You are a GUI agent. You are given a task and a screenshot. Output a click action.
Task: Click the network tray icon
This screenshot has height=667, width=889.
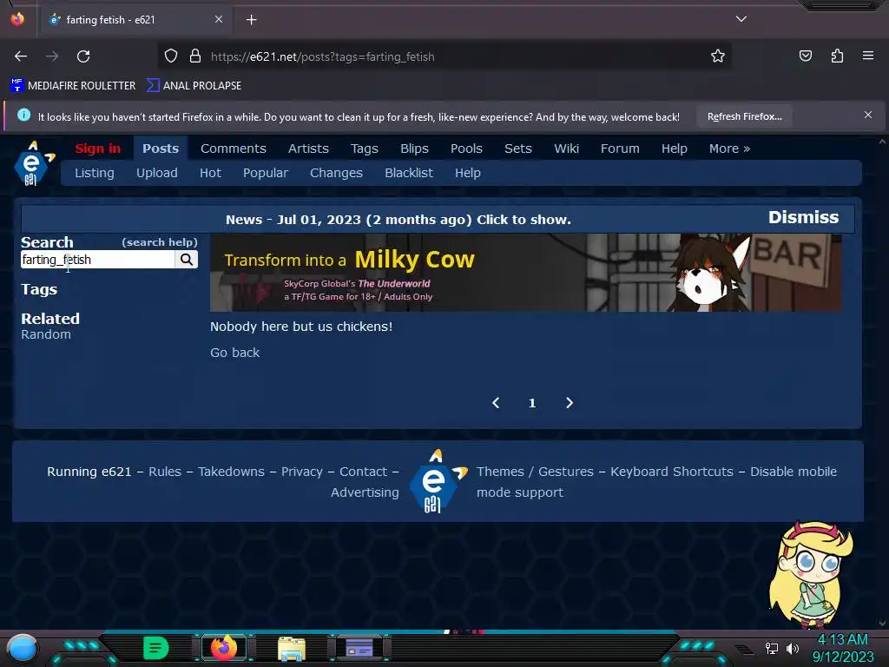coord(771,648)
